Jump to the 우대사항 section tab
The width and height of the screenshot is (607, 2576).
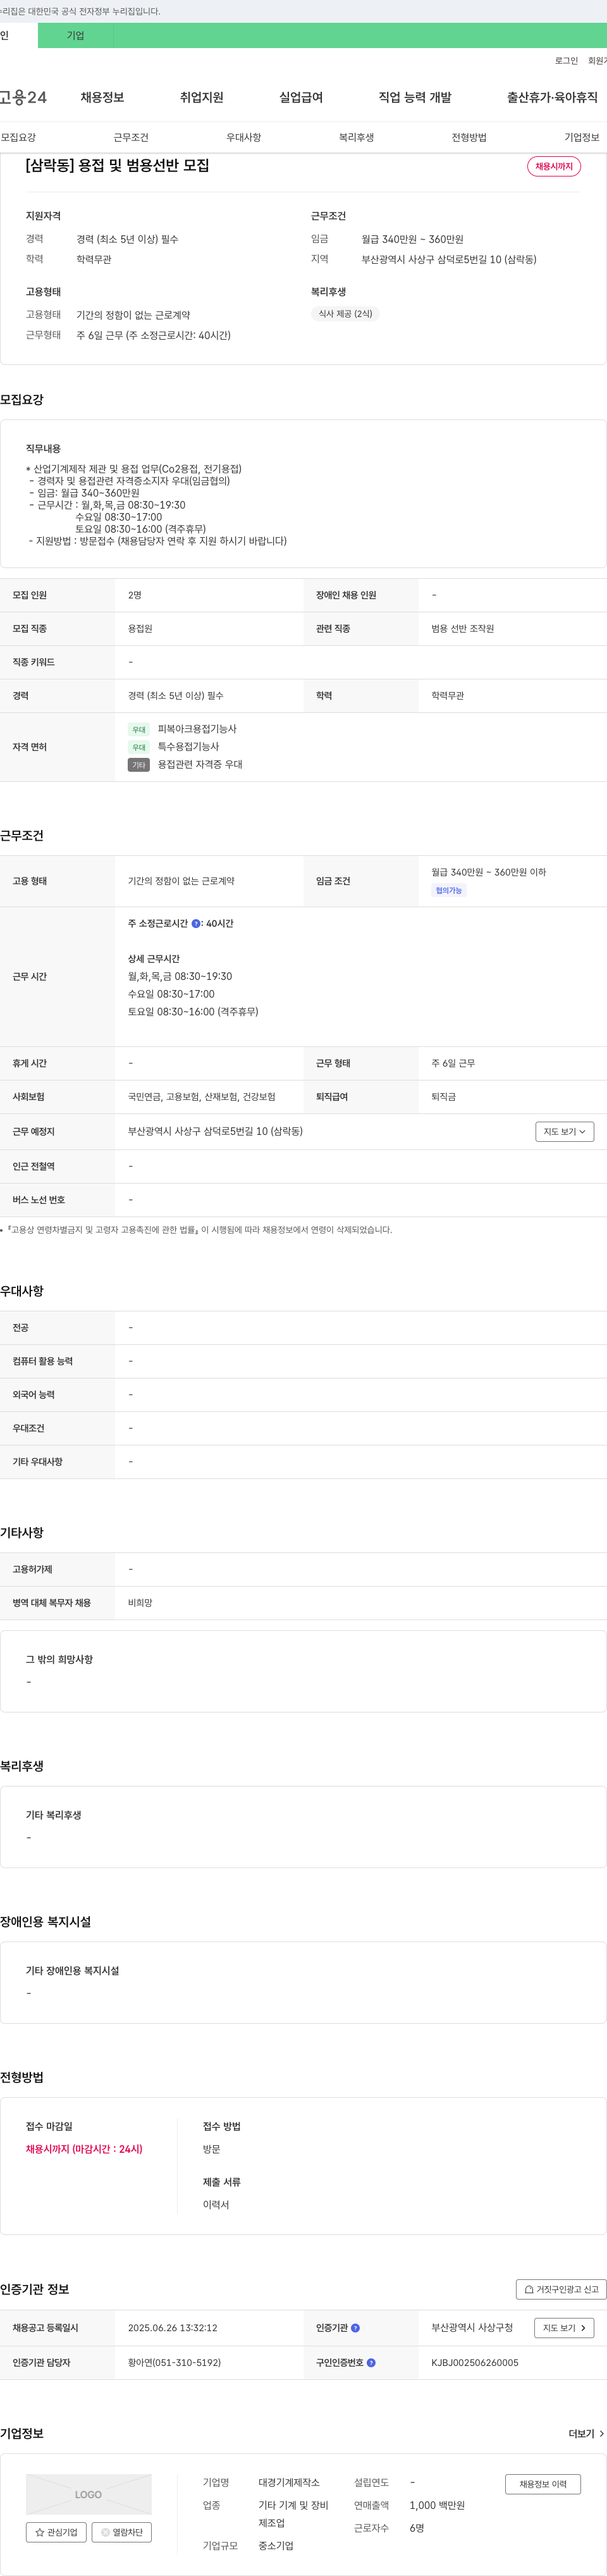click(x=244, y=137)
